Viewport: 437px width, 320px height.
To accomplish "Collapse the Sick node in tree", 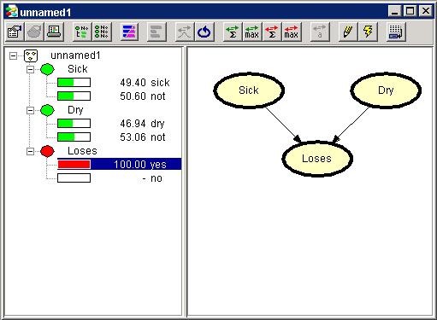I will tap(30, 69).
